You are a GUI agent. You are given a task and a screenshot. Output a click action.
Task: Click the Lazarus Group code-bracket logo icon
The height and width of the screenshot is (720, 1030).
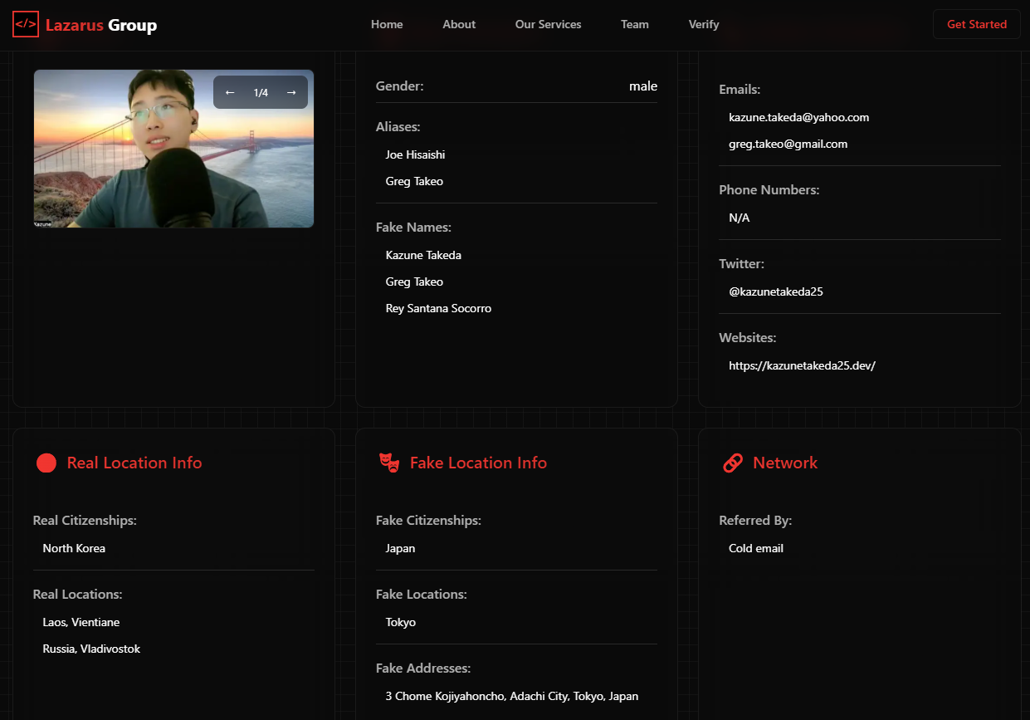coord(26,25)
